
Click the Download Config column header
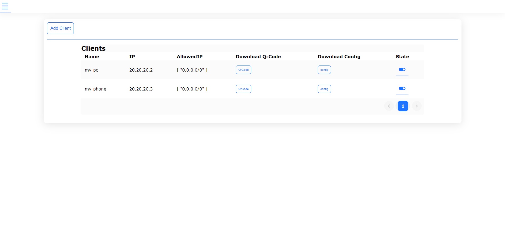point(339,57)
